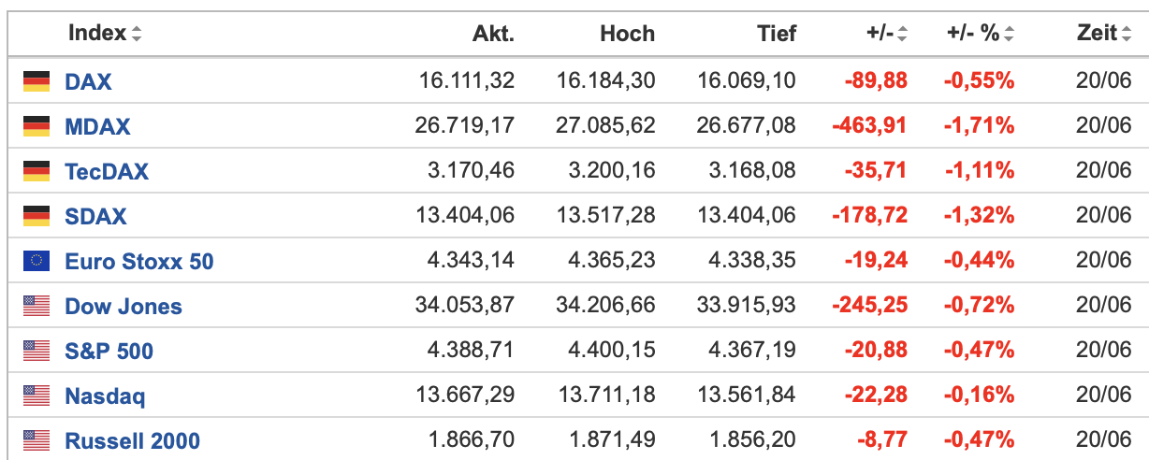The height and width of the screenshot is (460, 1149).
Task: Click the US flag beside S&P 500
Action: click(x=36, y=351)
